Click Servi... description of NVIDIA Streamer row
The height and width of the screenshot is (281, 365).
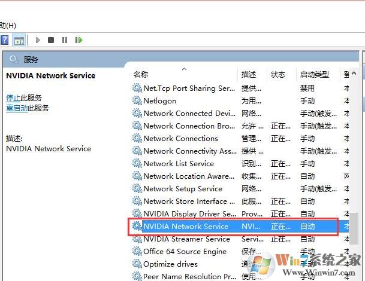tap(252, 239)
